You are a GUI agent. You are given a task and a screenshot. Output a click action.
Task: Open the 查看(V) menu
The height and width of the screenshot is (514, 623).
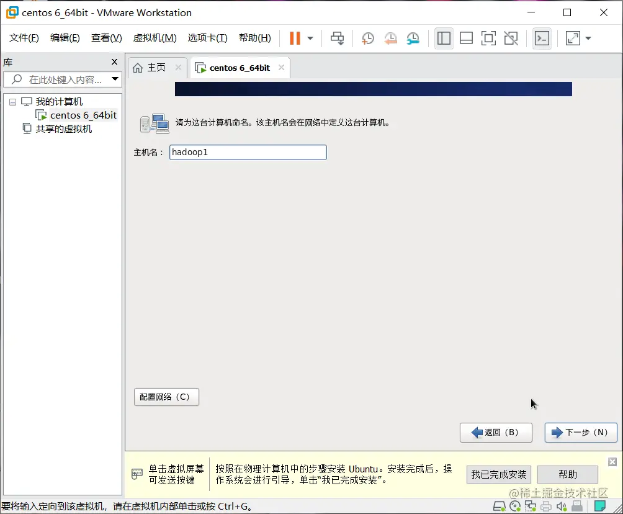coord(107,38)
